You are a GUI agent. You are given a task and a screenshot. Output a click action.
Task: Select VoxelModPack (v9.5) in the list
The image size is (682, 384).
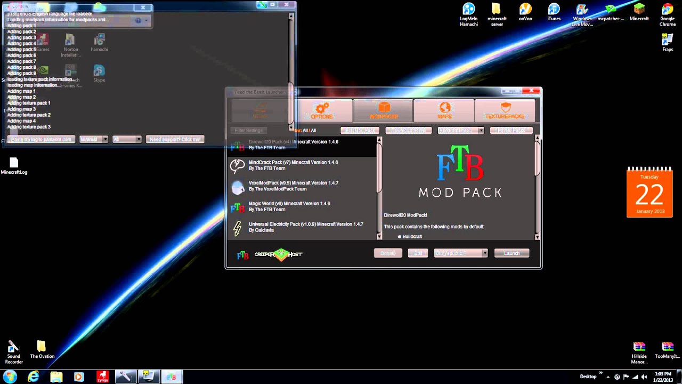coord(302,186)
